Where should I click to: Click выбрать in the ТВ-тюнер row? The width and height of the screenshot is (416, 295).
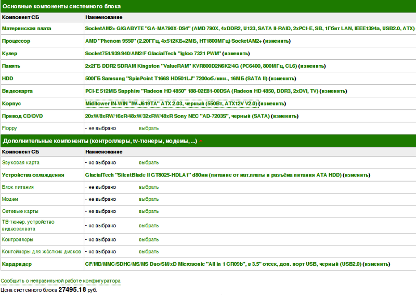(x=149, y=226)
